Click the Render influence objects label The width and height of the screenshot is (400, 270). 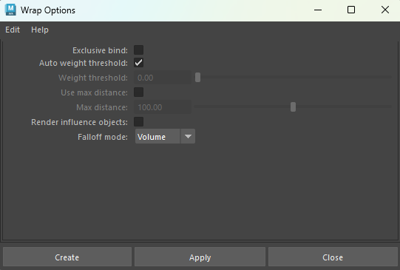pos(79,122)
